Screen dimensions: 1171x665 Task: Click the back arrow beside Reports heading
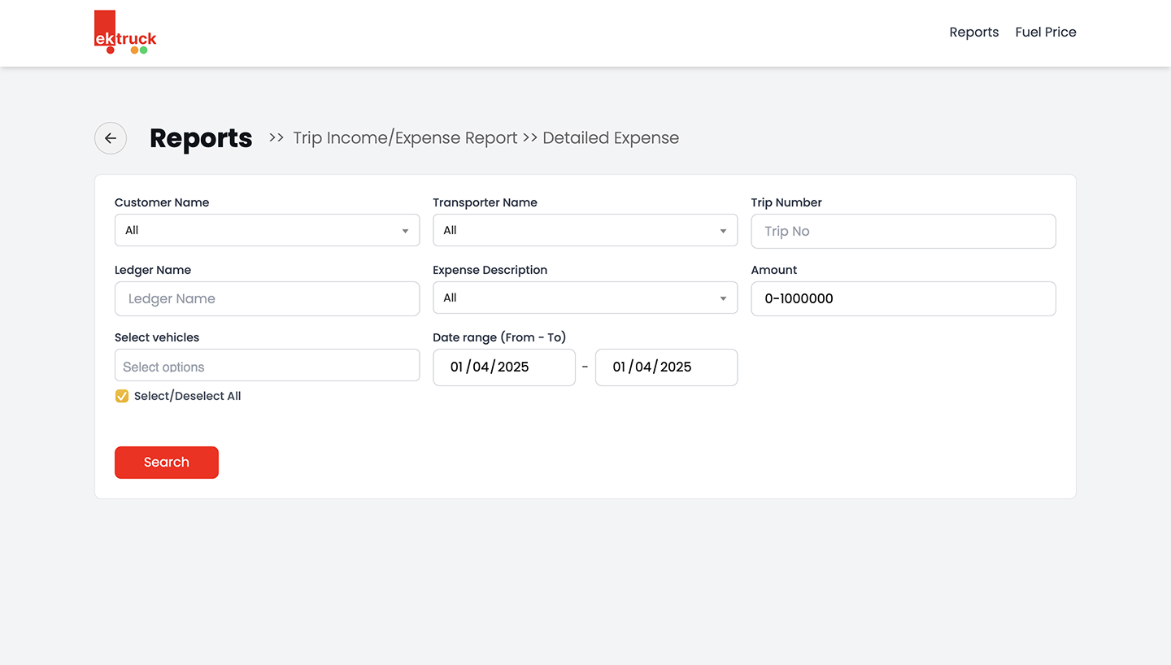click(111, 138)
